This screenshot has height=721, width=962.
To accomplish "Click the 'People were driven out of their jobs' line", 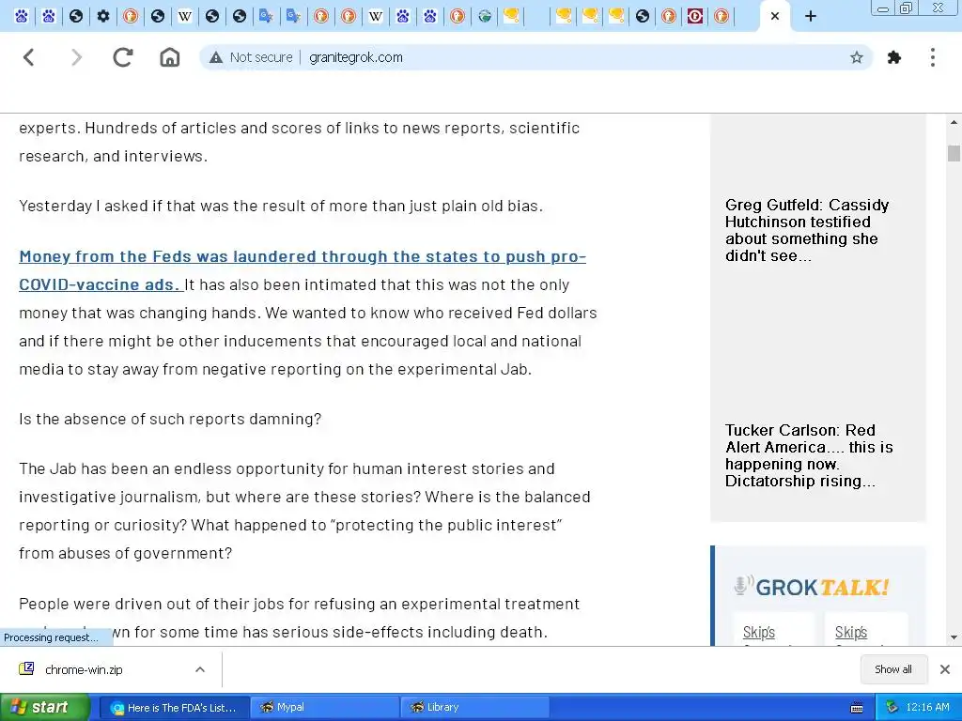I will [299, 604].
